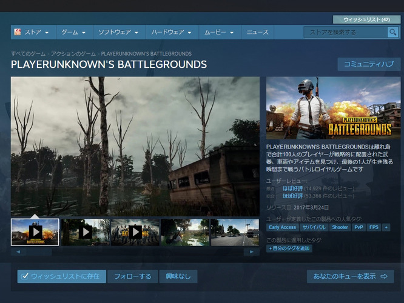Viewport: 404px width, 303px height.
Task: Click the ストアを検索する search field
Action: click(346, 33)
